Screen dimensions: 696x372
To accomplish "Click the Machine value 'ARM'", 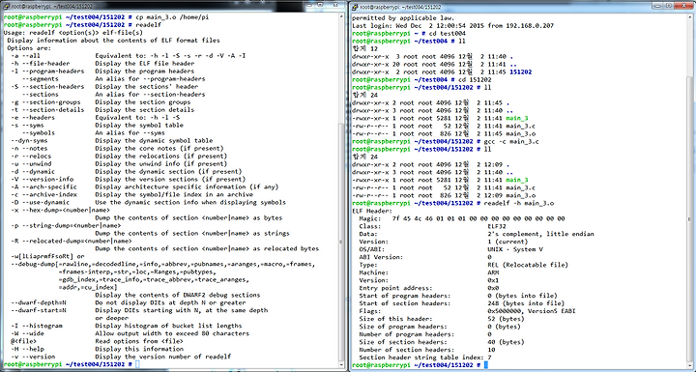I will pyautogui.click(x=493, y=272).
